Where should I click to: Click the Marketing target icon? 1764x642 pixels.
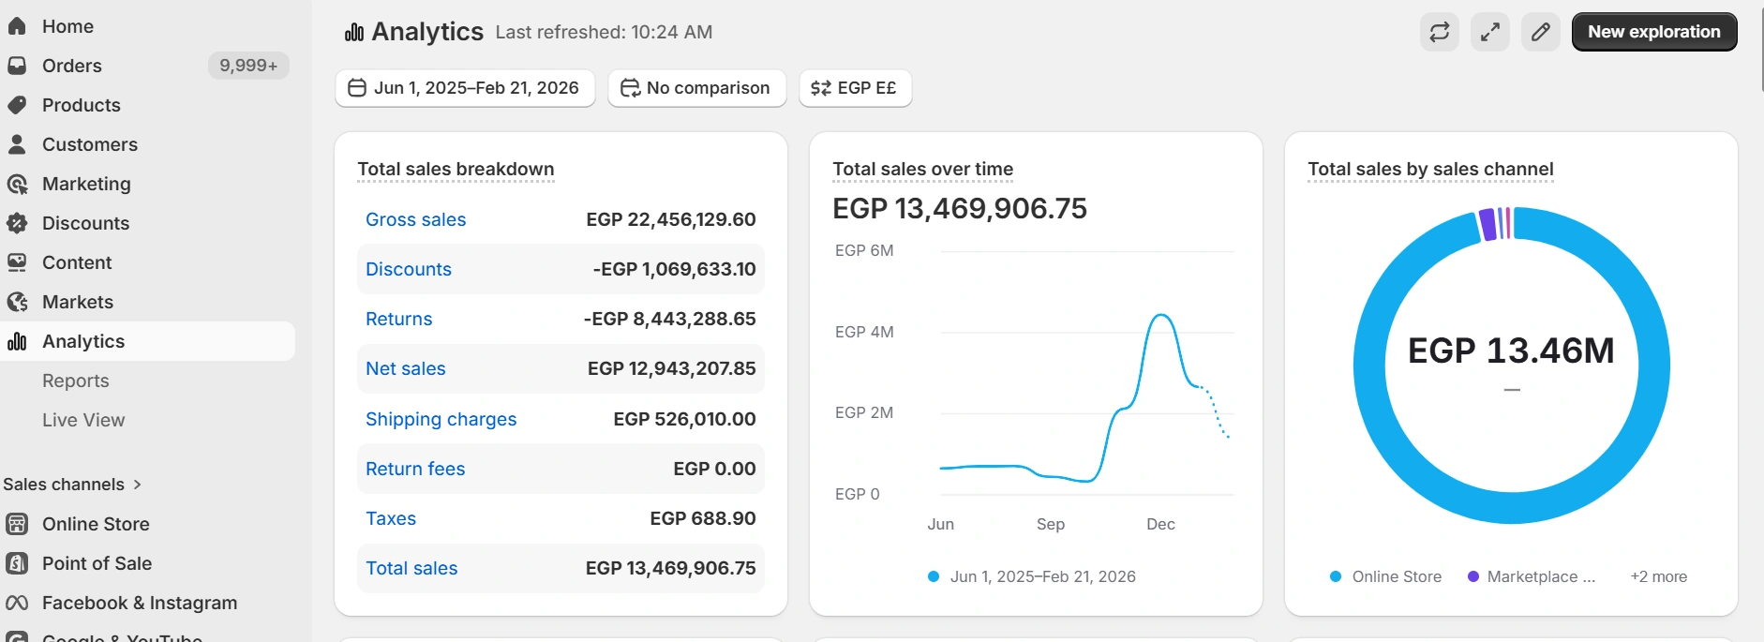[17, 184]
